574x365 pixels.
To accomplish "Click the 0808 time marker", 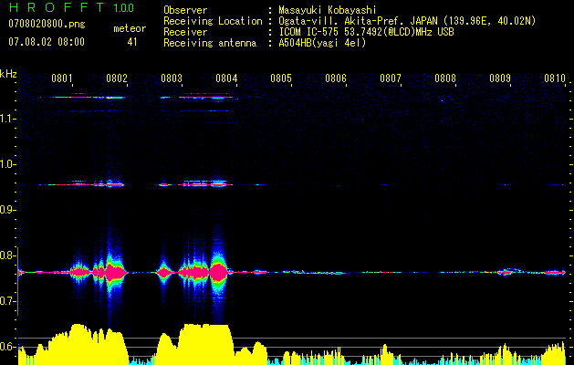I will [x=445, y=78].
